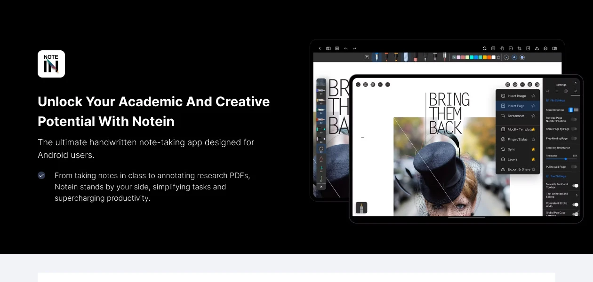Screen dimensions: 593x282
Task: Click the export/share upload icon
Action: coord(536,48)
